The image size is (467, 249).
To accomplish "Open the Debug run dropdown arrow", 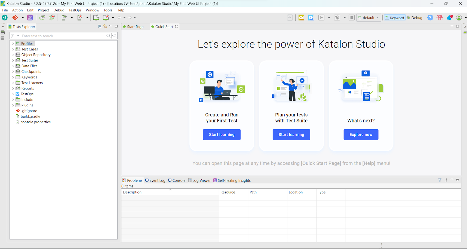I will pos(345,18).
